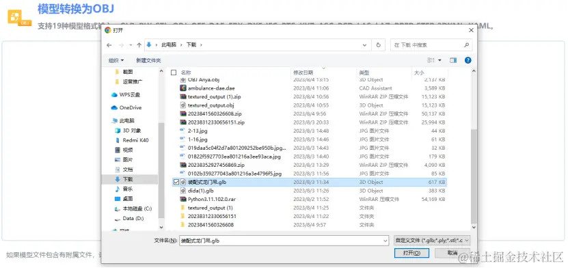568x268 pixels.
Task: Select dida(1).glb file icon
Action: pyautogui.click(x=183, y=191)
